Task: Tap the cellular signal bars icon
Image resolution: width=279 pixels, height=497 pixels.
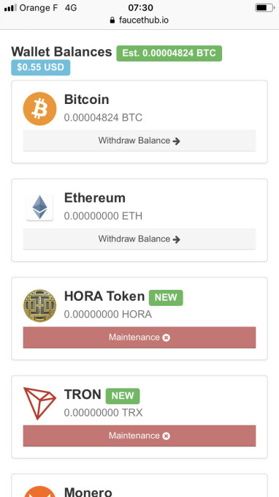Action: coord(10,8)
